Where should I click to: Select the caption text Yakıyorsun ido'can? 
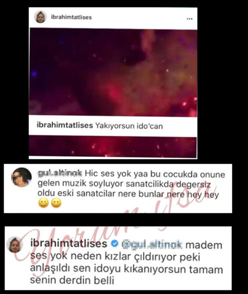coord(129,126)
